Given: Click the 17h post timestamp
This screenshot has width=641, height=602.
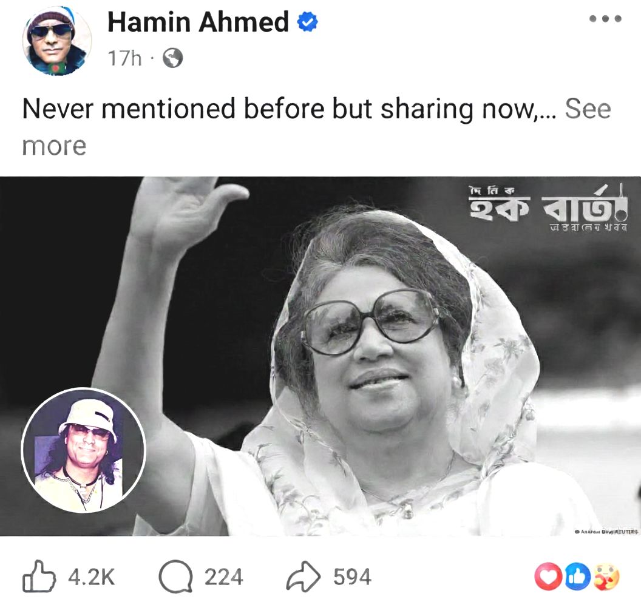Looking at the screenshot, I should coord(124,58).
